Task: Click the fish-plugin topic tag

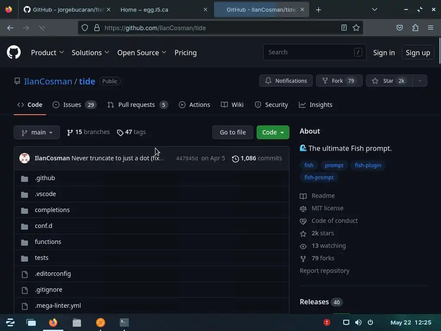Action: (368, 165)
